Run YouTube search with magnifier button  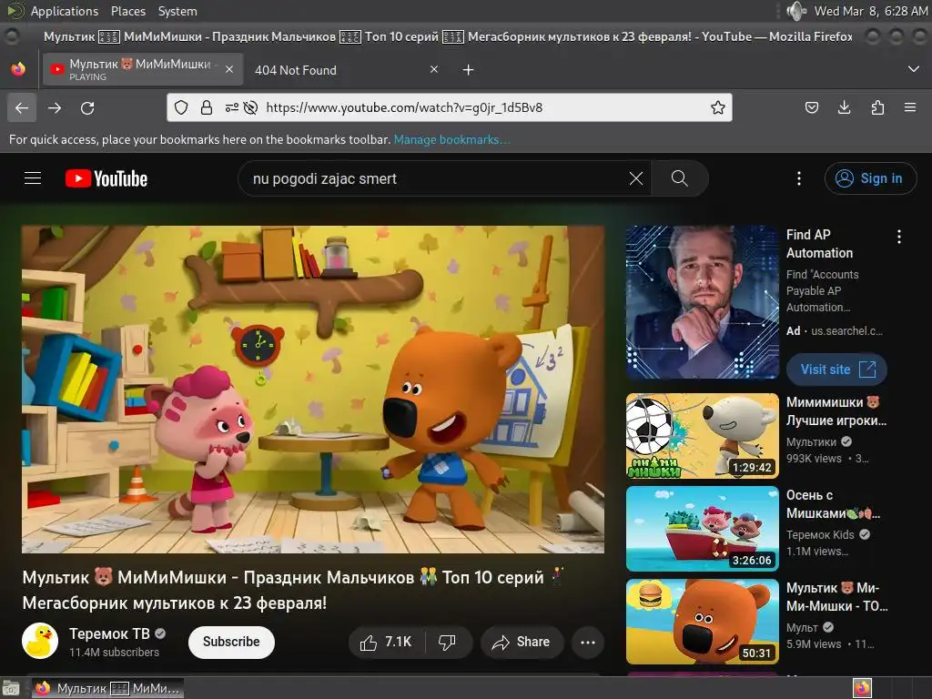tap(679, 178)
